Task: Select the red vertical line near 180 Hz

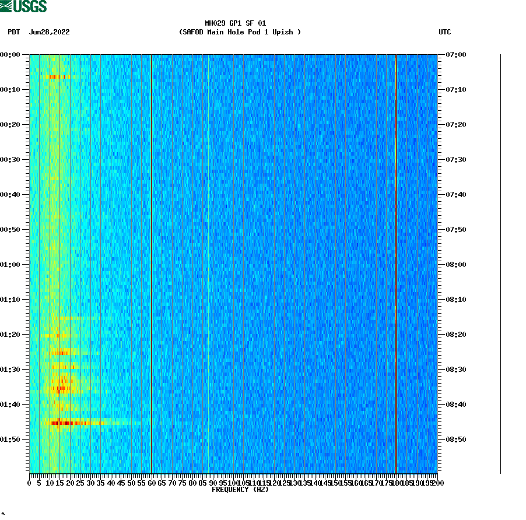Action: pyautogui.click(x=396, y=262)
